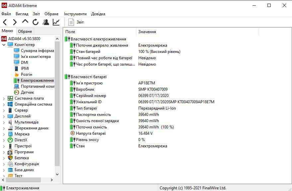The height and width of the screenshot is (191, 292).
Task: Expand the Мережа node
Action: [4, 134]
